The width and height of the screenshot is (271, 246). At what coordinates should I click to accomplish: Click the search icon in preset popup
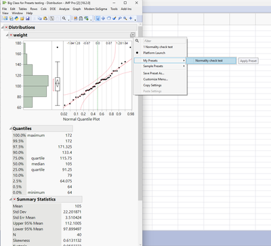137,41
